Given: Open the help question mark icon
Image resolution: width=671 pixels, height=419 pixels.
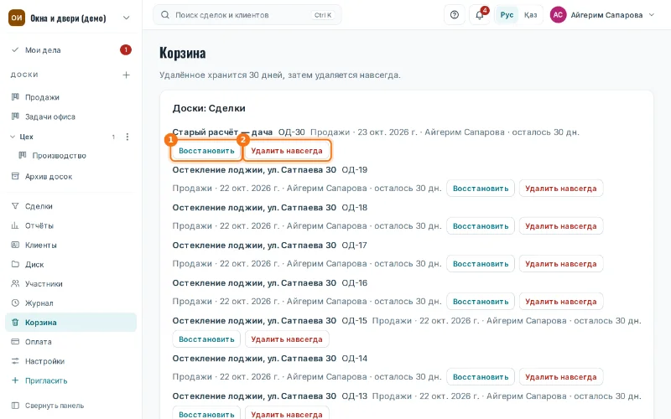Looking at the screenshot, I should point(455,15).
